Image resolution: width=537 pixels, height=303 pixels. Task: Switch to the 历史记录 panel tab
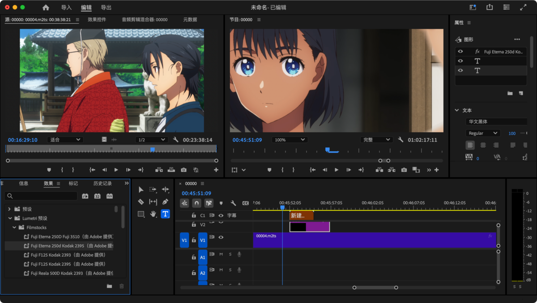(102, 183)
